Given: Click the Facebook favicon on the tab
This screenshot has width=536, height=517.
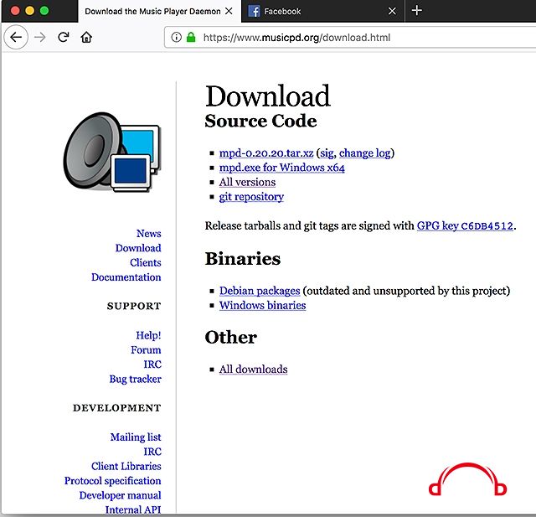Looking at the screenshot, I should click(x=254, y=11).
